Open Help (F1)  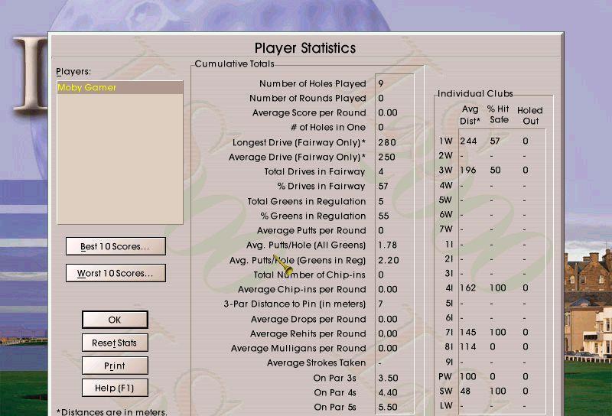(115, 388)
